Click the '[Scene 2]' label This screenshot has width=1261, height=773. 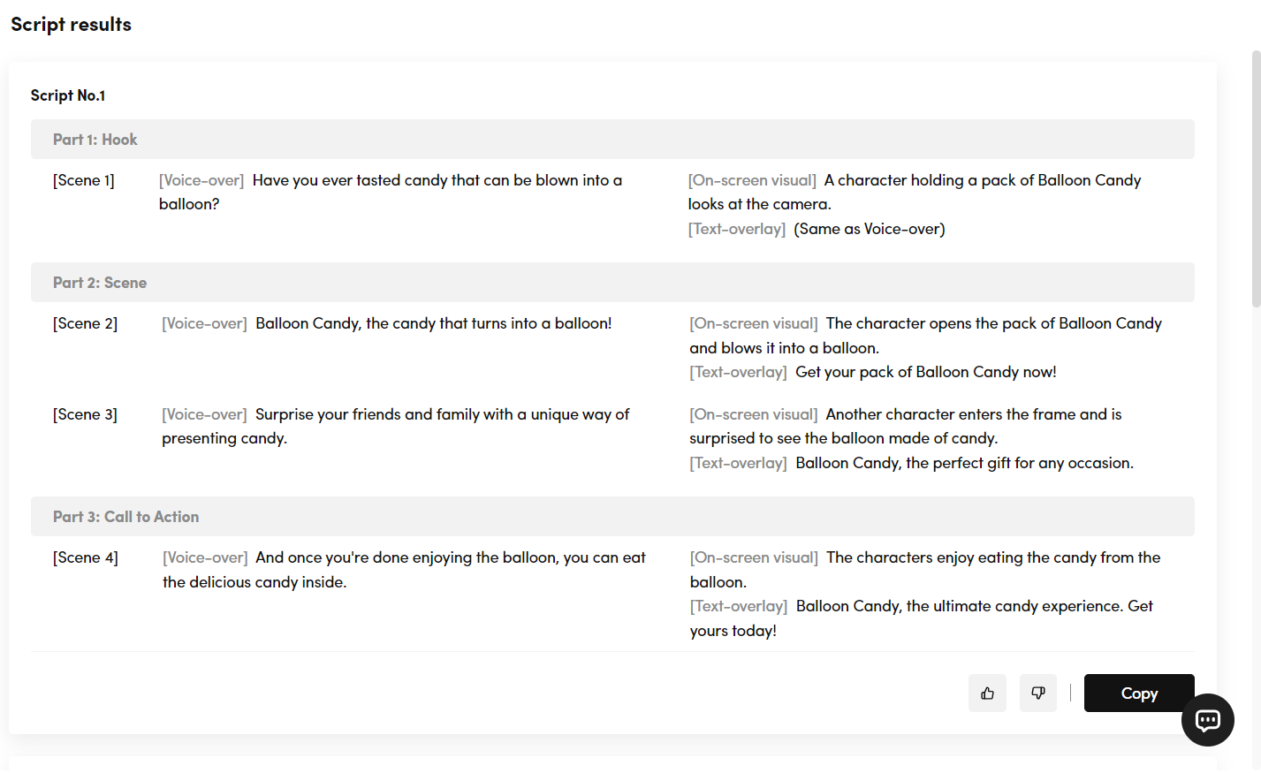pos(86,323)
